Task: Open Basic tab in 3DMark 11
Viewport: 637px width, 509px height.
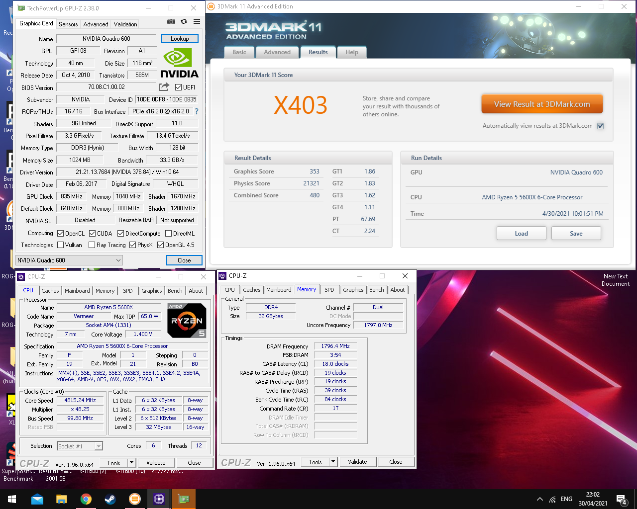Action: coord(239,52)
